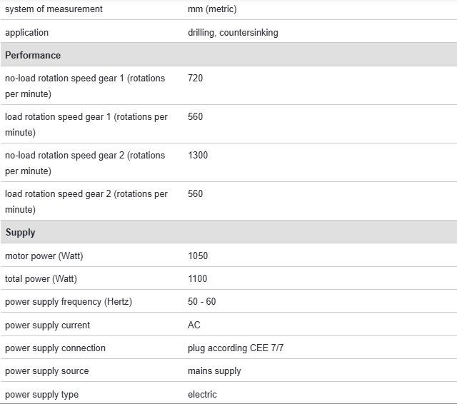Select the motor power value 1050
457x404 pixels.
[198, 256]
